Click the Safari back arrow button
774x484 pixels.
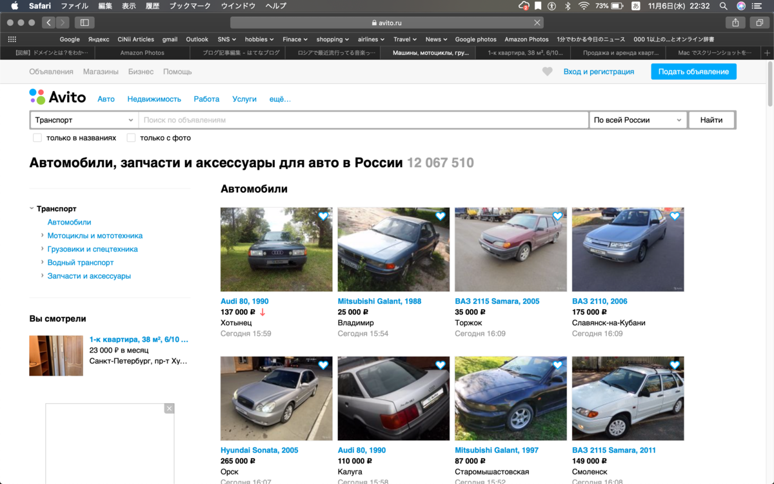point(49,23)
